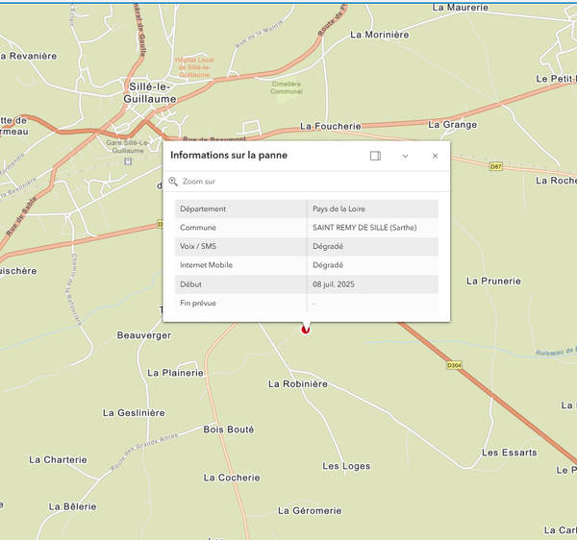The width and height of the screenshot is (577, 540).
Task: Click the Informations sur la panne title
Action: pyautogui.click(x=229, y=155)
